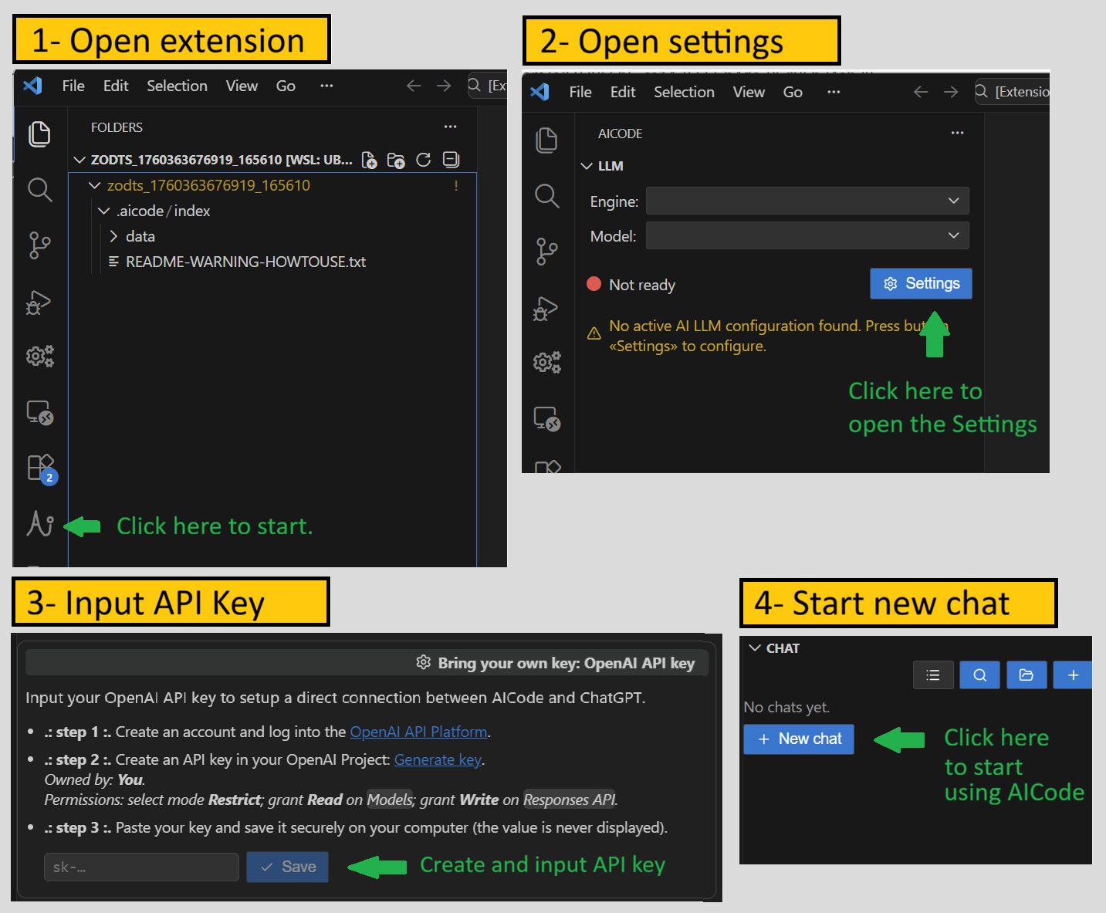Click the double-gear icon in step 1 activity bar
This screenshot has height=913, width=1106.
click(x=39, y=356)
